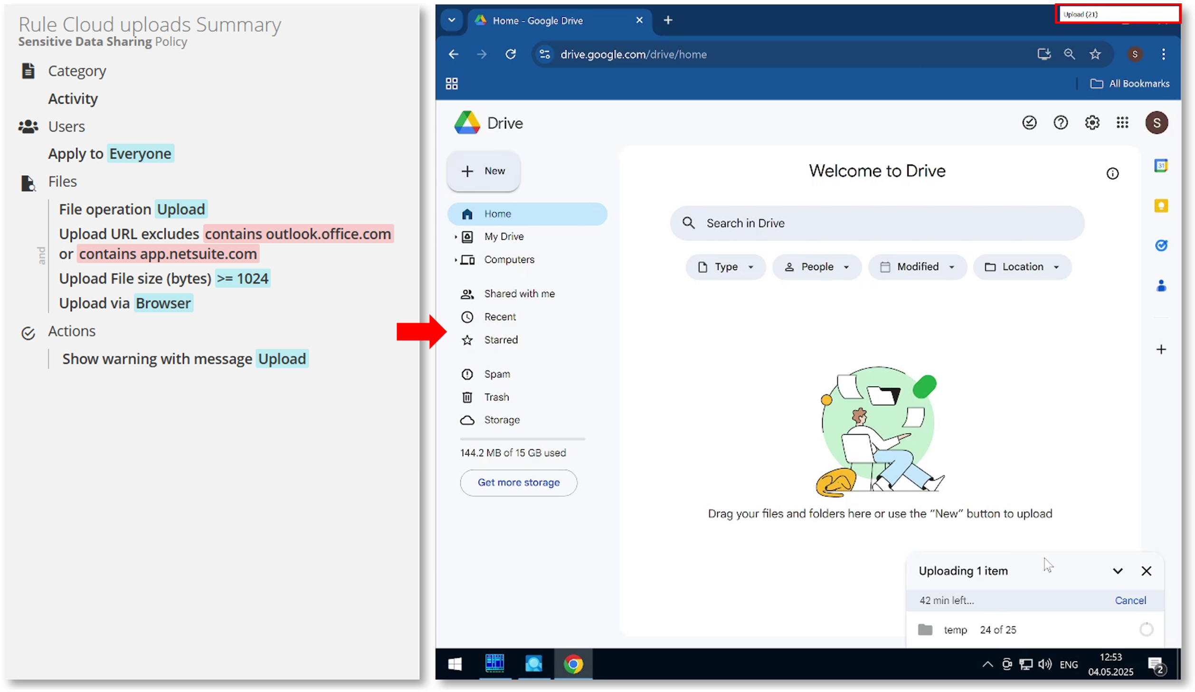The height and width of the screenshot is (692, 1195).
Task: Click the Search in Drive field
Action: 876,223
